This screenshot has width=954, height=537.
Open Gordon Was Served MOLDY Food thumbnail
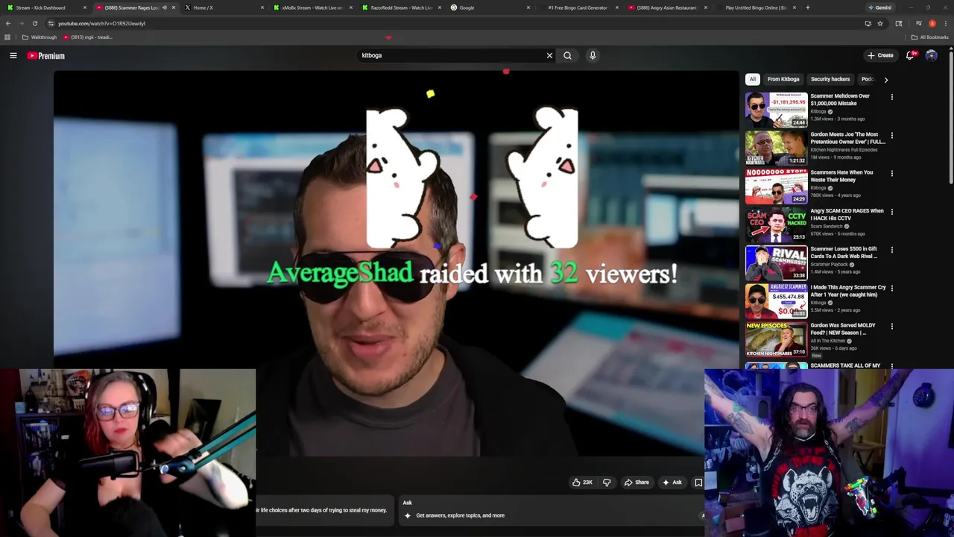coord(776,339)
